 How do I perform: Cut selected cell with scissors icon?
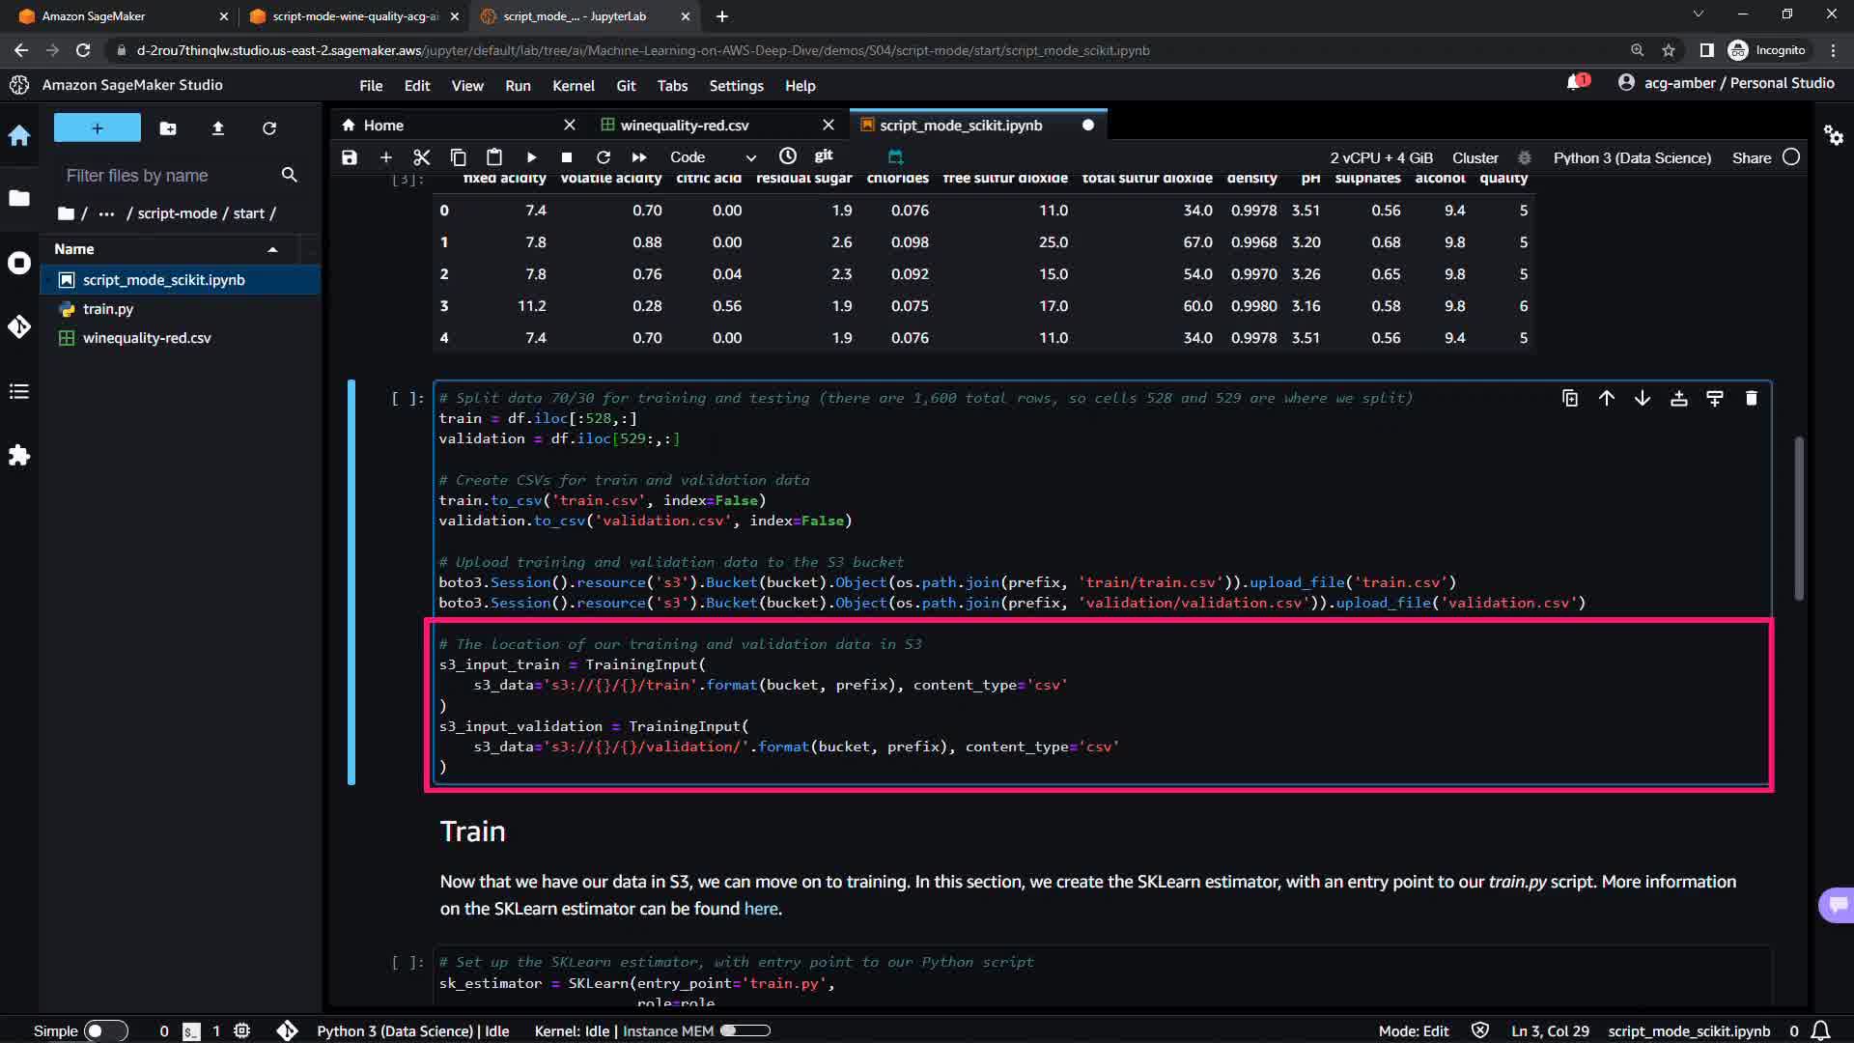coord(421,157)
